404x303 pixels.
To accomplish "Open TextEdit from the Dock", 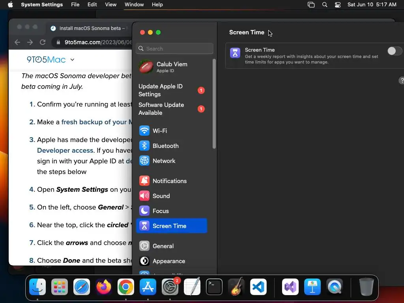I will (192, 287).
